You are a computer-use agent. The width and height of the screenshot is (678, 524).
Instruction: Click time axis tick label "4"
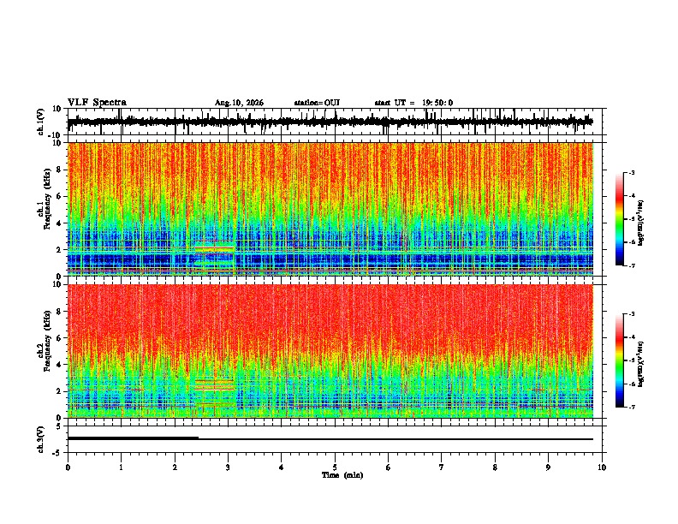[x=282, y=467]
